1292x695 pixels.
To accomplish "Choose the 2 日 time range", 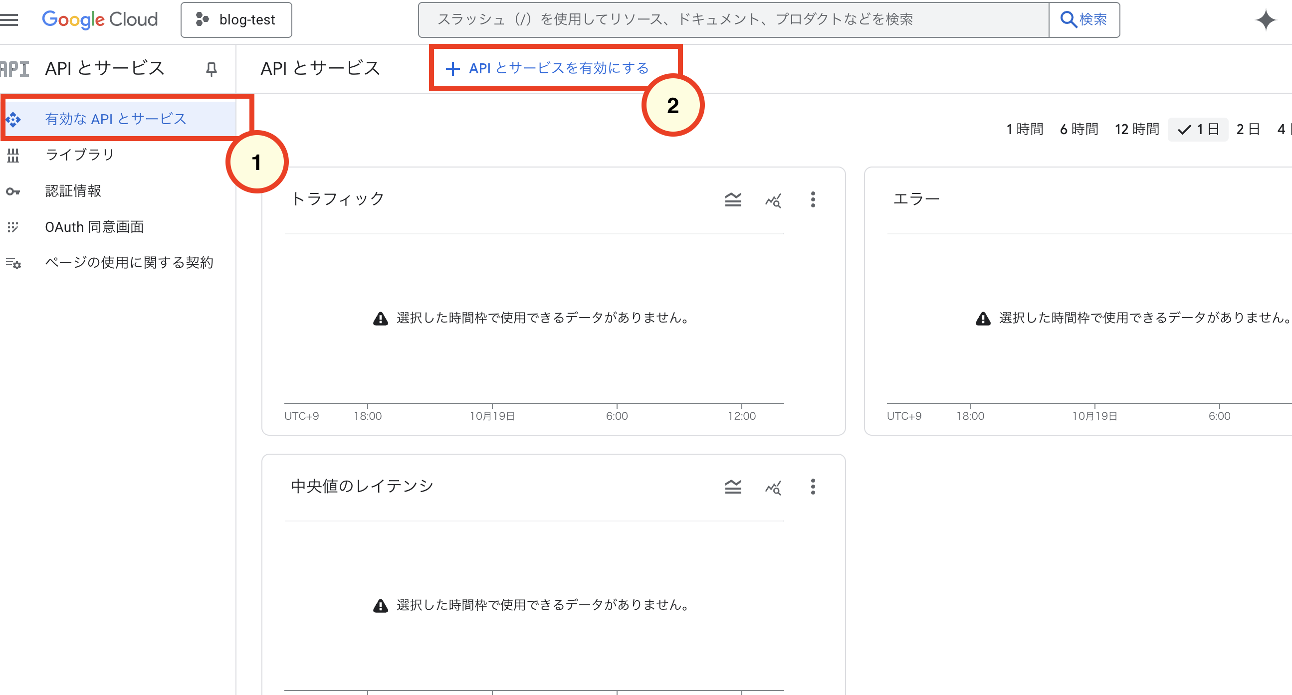I will point(1248,129).
